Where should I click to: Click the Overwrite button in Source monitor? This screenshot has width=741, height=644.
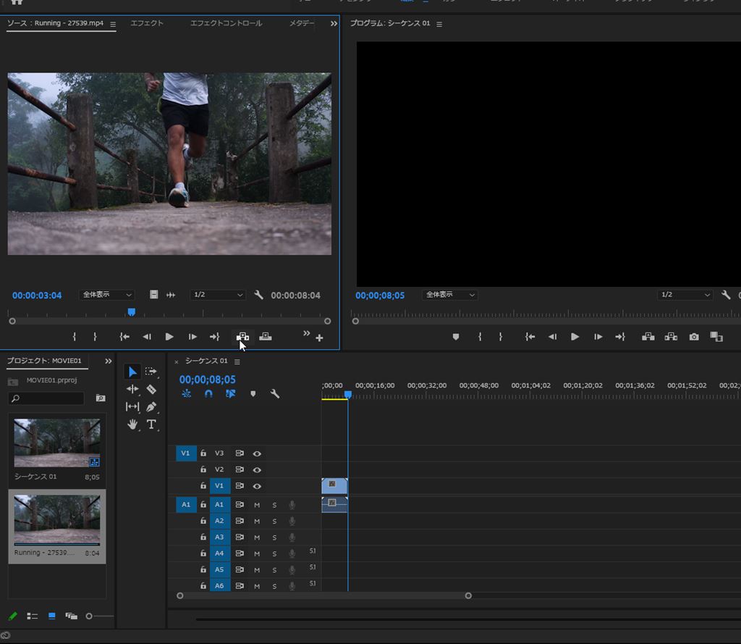(x=266, y=337)
